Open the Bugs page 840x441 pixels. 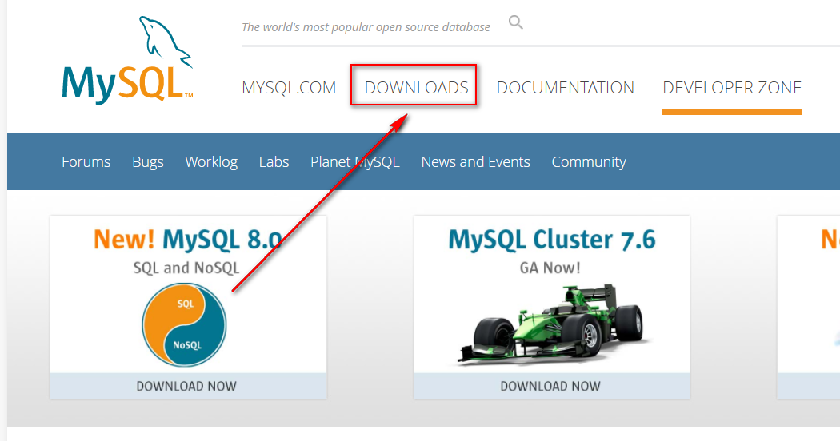[x=148, y=161]
